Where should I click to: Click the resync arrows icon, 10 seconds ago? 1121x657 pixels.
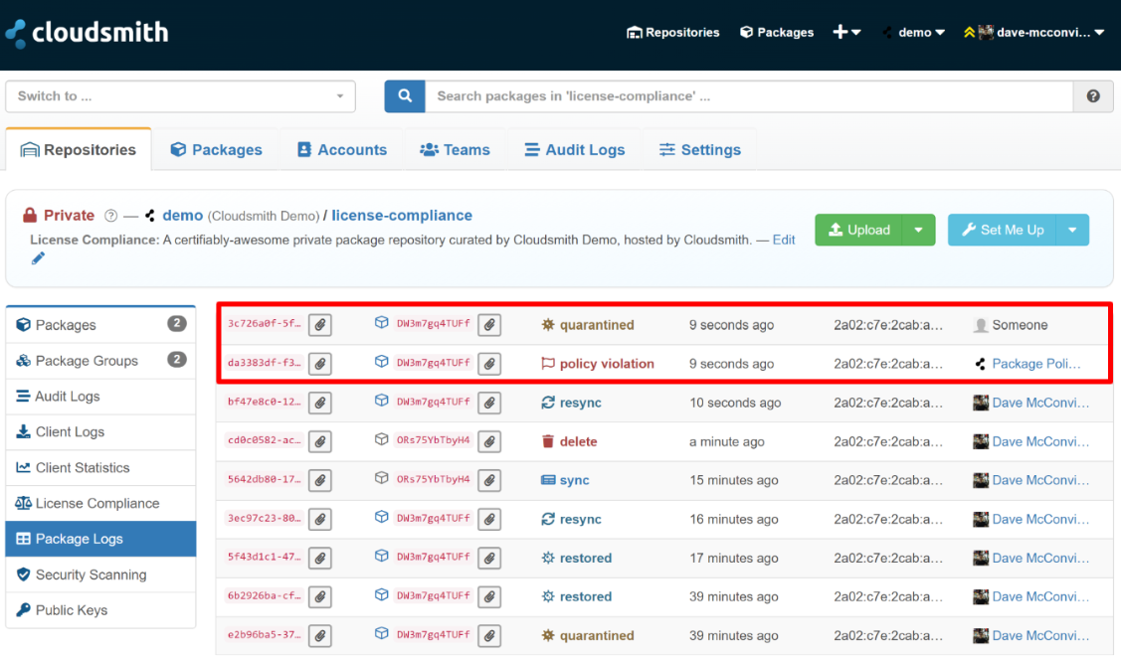[548, 403]
